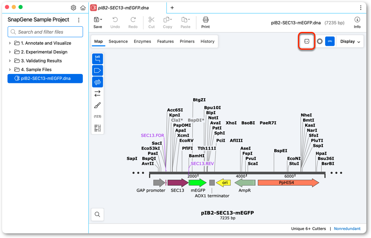Image resolution: width=371 pixels, height=238 pixels.
Task: Open the Enzymes tab
Action: [142, 42]
